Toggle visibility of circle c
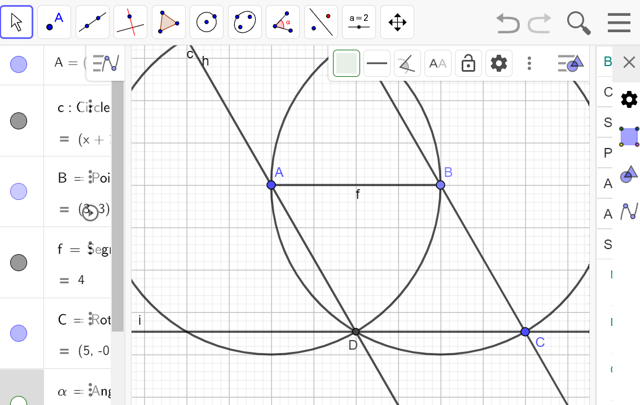 click(19, 120)
